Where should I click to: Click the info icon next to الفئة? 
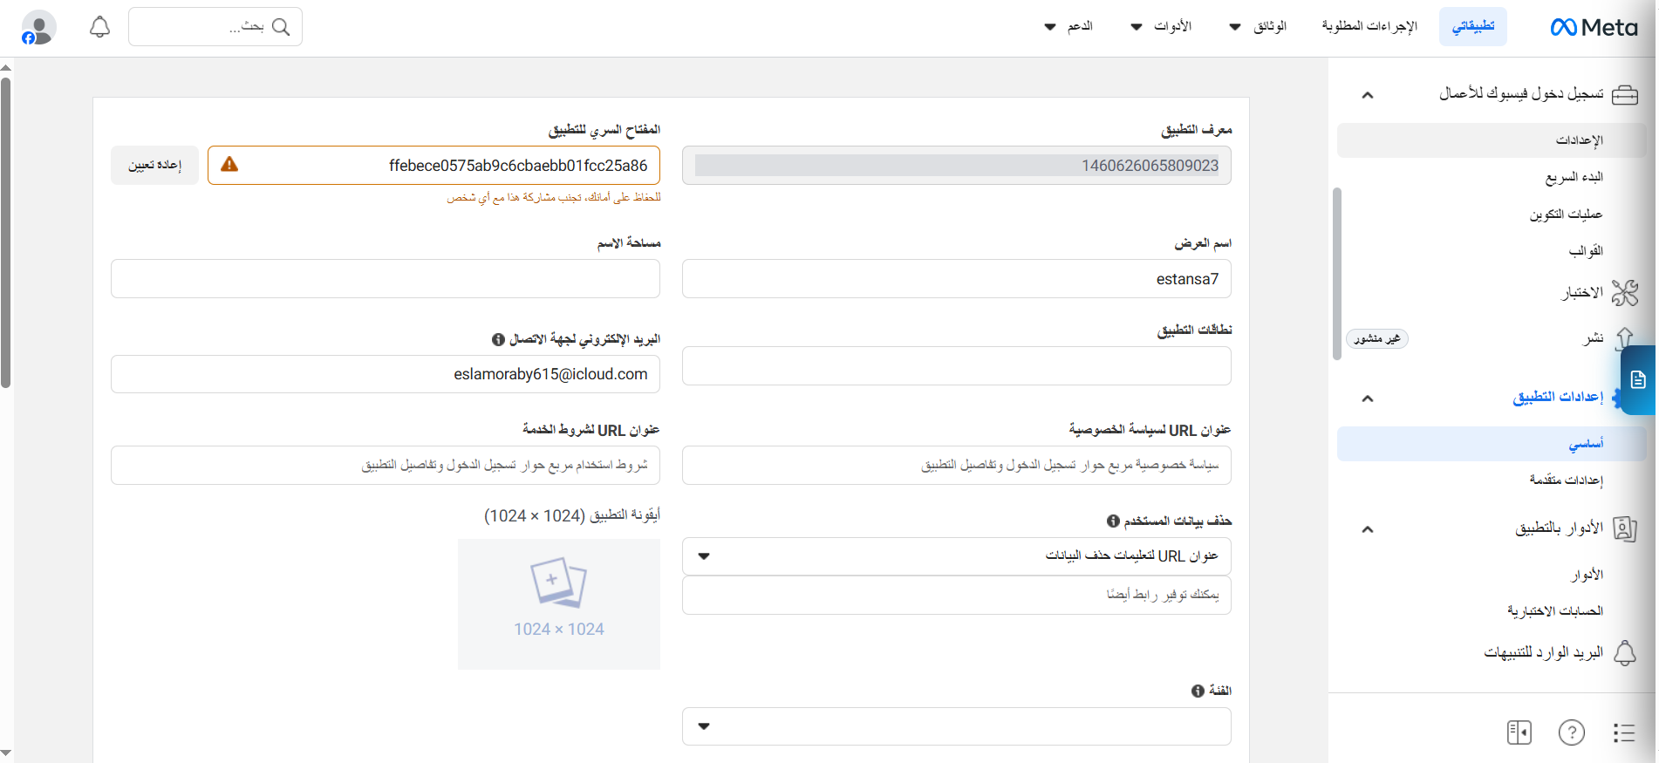(x=1198, y=691)
